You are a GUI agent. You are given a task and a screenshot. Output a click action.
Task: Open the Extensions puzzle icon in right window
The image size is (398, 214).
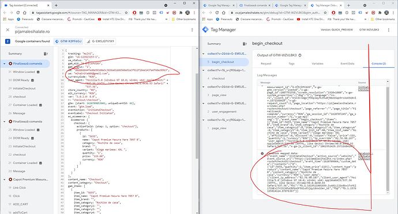(x=380, y=13)
